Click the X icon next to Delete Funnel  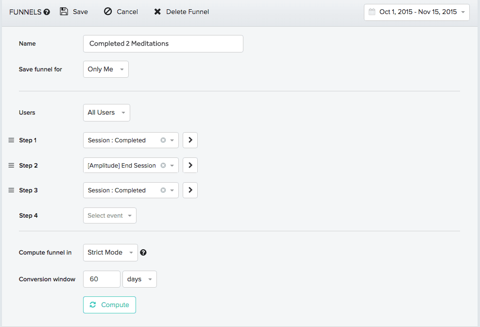[x=157, y=11]
